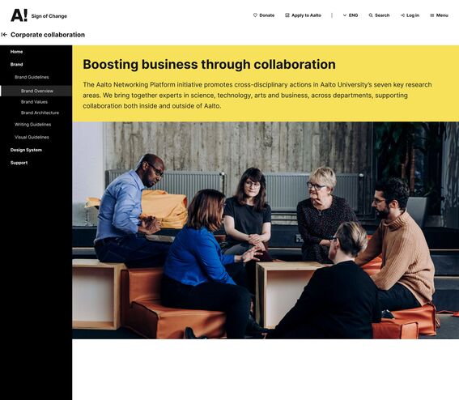Viewport: 459px width, 400px height.
Task: Click the Aalto A! logo
Action: [19, 15]
